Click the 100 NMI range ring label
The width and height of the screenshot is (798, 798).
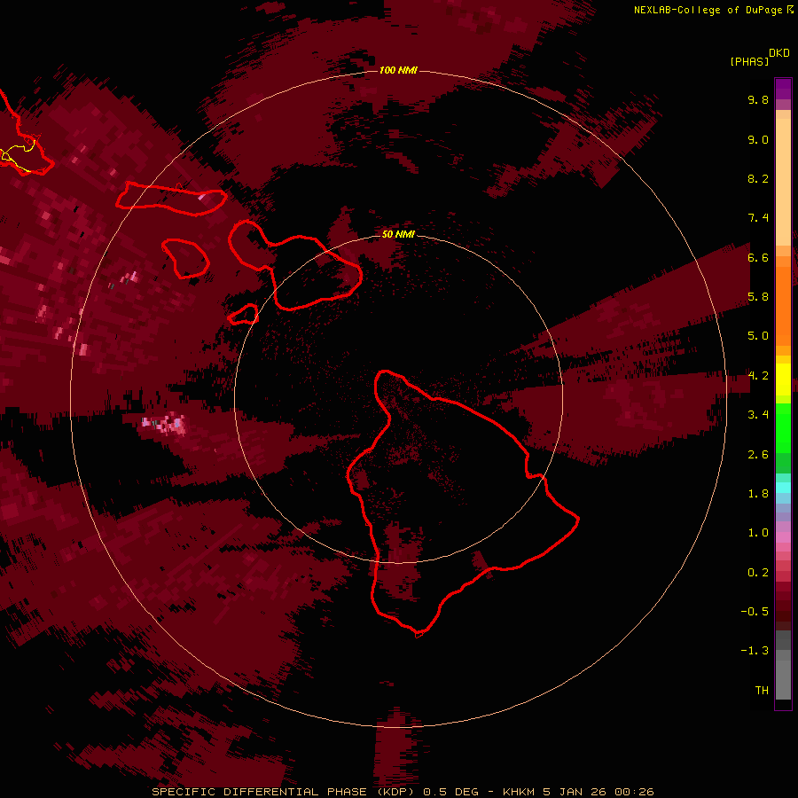click(398, 70)
